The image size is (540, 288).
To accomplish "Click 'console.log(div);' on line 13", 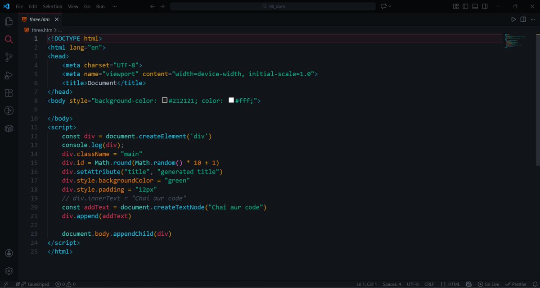I will (x=93, y=145).
